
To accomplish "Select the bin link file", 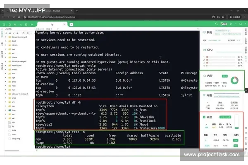I will pos(13,123).
